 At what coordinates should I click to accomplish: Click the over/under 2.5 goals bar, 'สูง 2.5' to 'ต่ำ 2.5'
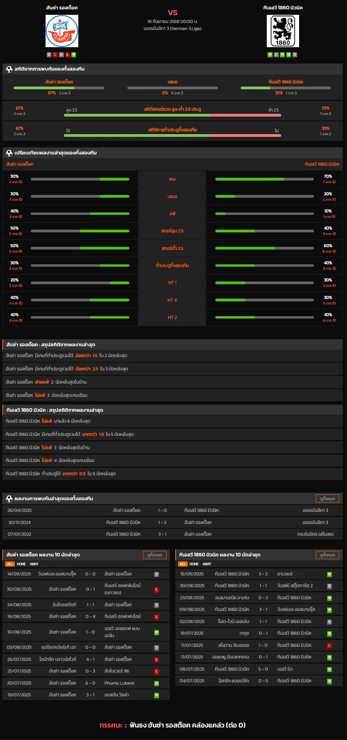173,115
